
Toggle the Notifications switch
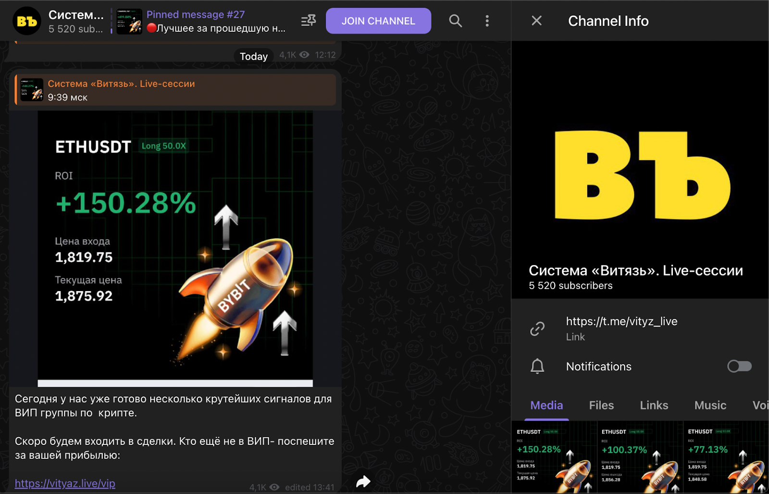tap(739, 367)
